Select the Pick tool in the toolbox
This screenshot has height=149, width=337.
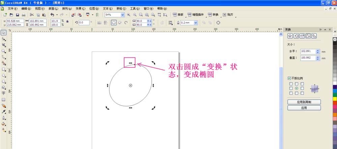[4, 33]
